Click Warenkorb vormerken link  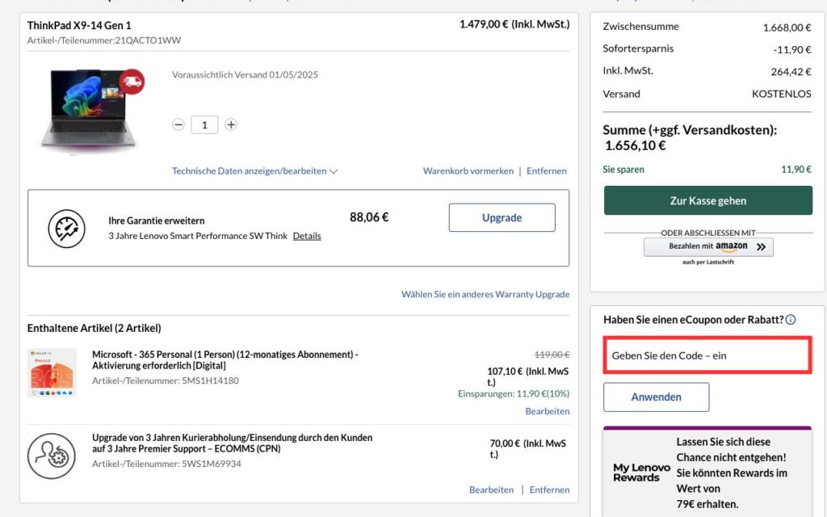(x=468, y=171)
